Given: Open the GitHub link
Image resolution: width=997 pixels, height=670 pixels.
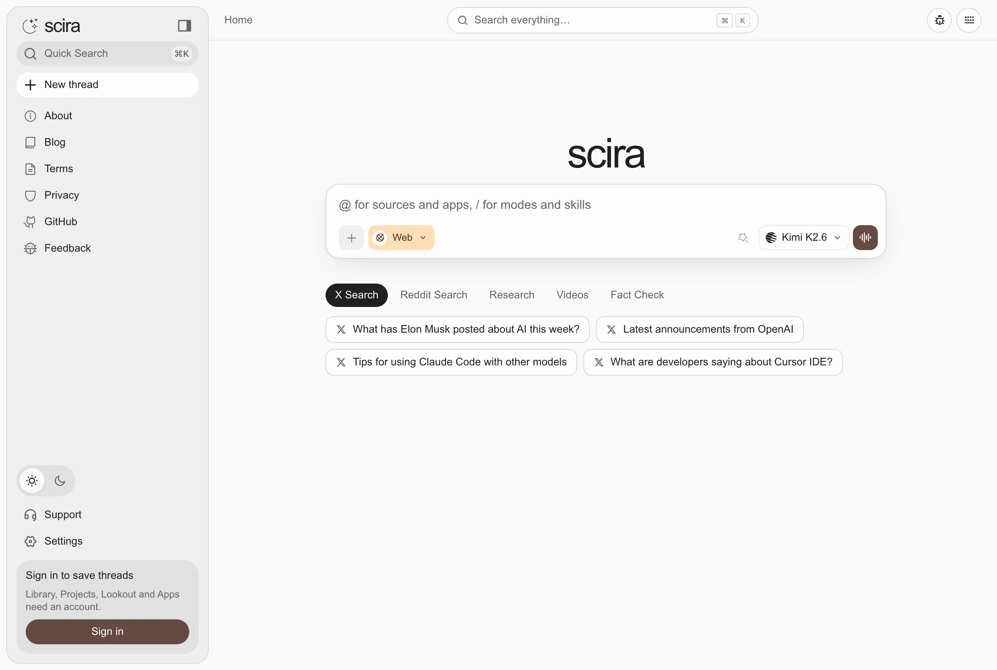Looking at the screenshot, I should click(107, 222).
